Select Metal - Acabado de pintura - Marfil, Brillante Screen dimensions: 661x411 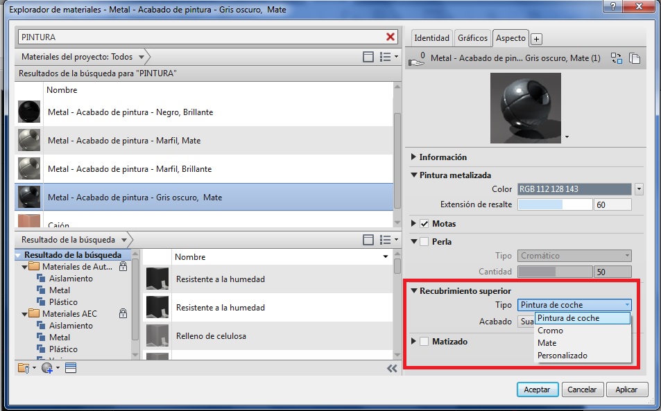point(130,169)
